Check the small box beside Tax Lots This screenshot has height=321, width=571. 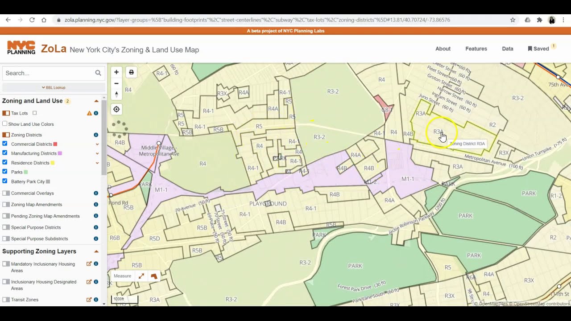tap(34, 113)
